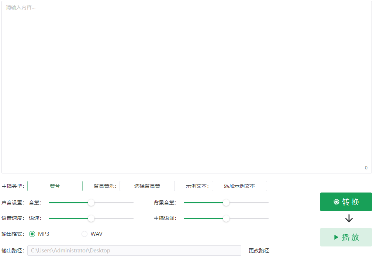Click the 声音设置 label
This screenshot has width=373, height=262.
pos(13,203)
